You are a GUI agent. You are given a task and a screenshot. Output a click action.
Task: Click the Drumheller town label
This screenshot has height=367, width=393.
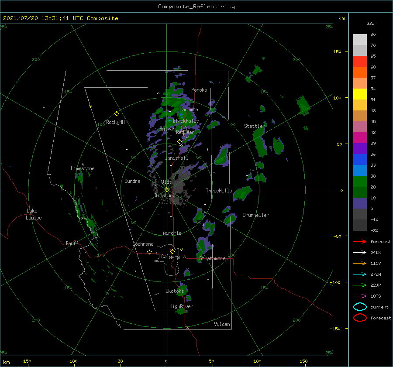(256, 215)
